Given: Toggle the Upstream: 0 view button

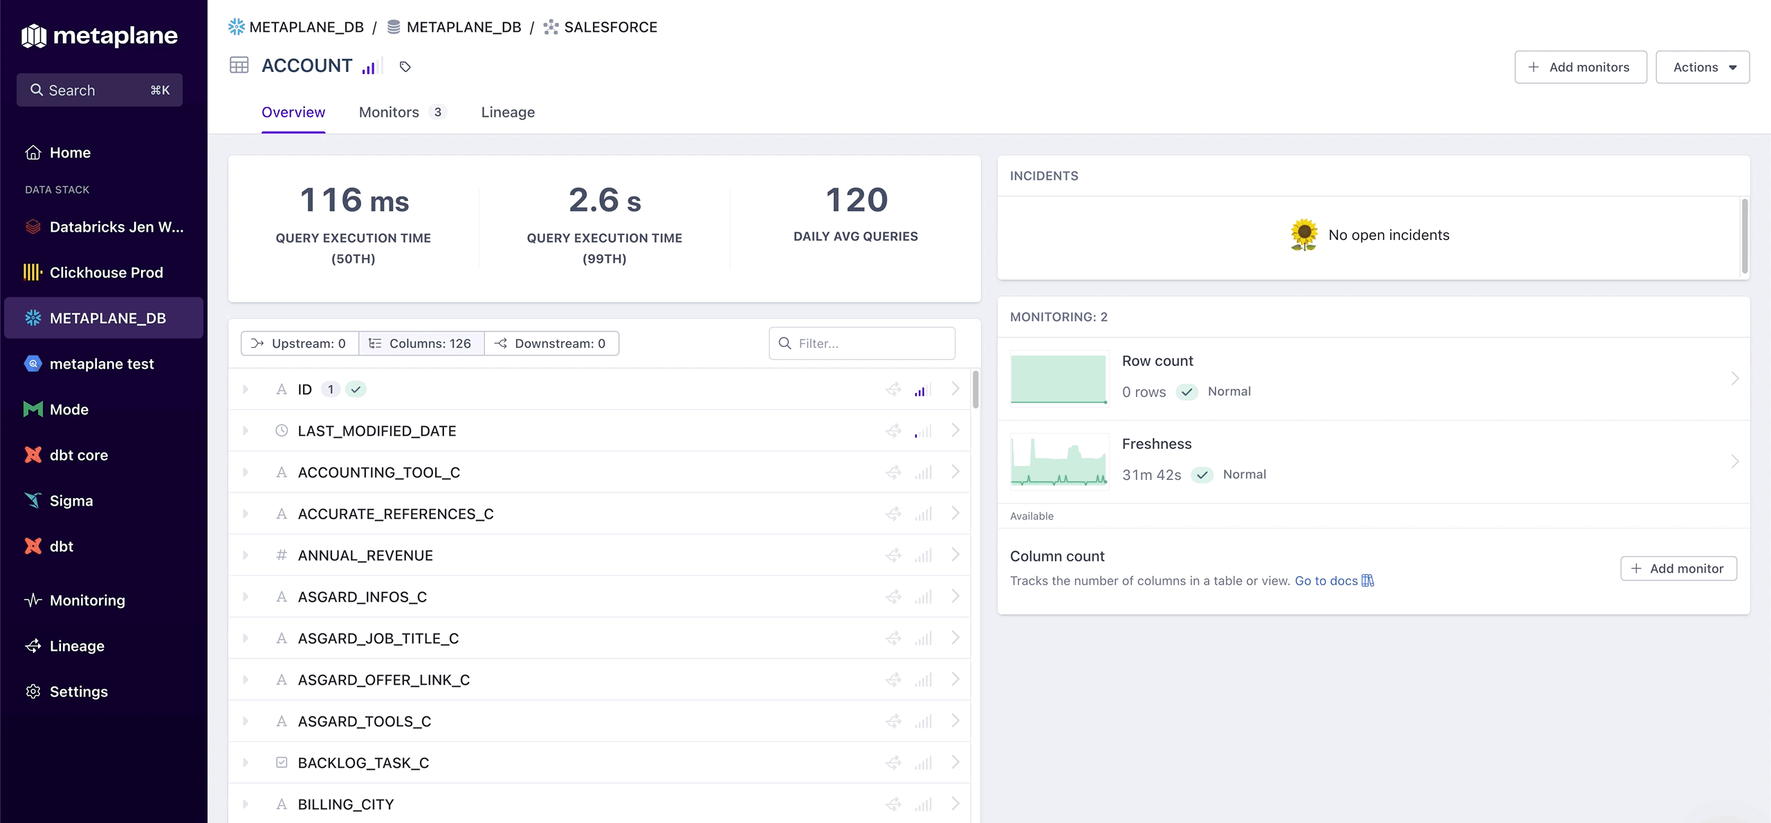Looking at the screenshot, I should (300, 344).
